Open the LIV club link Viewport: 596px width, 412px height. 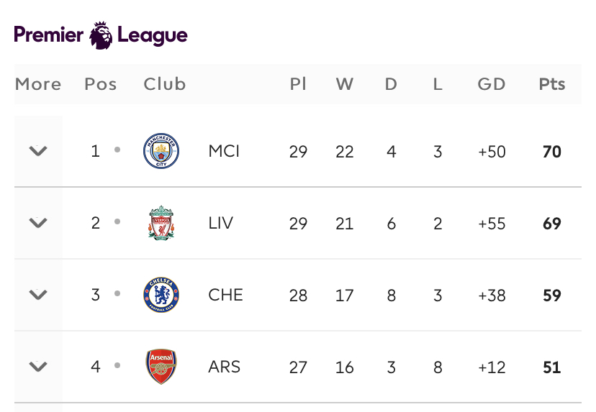coord(220,223)
